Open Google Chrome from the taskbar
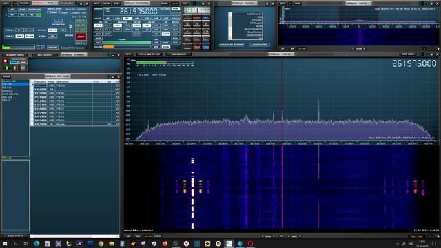Image resolution: width=441 pixels, height=248 pixels. click(101, 243)
